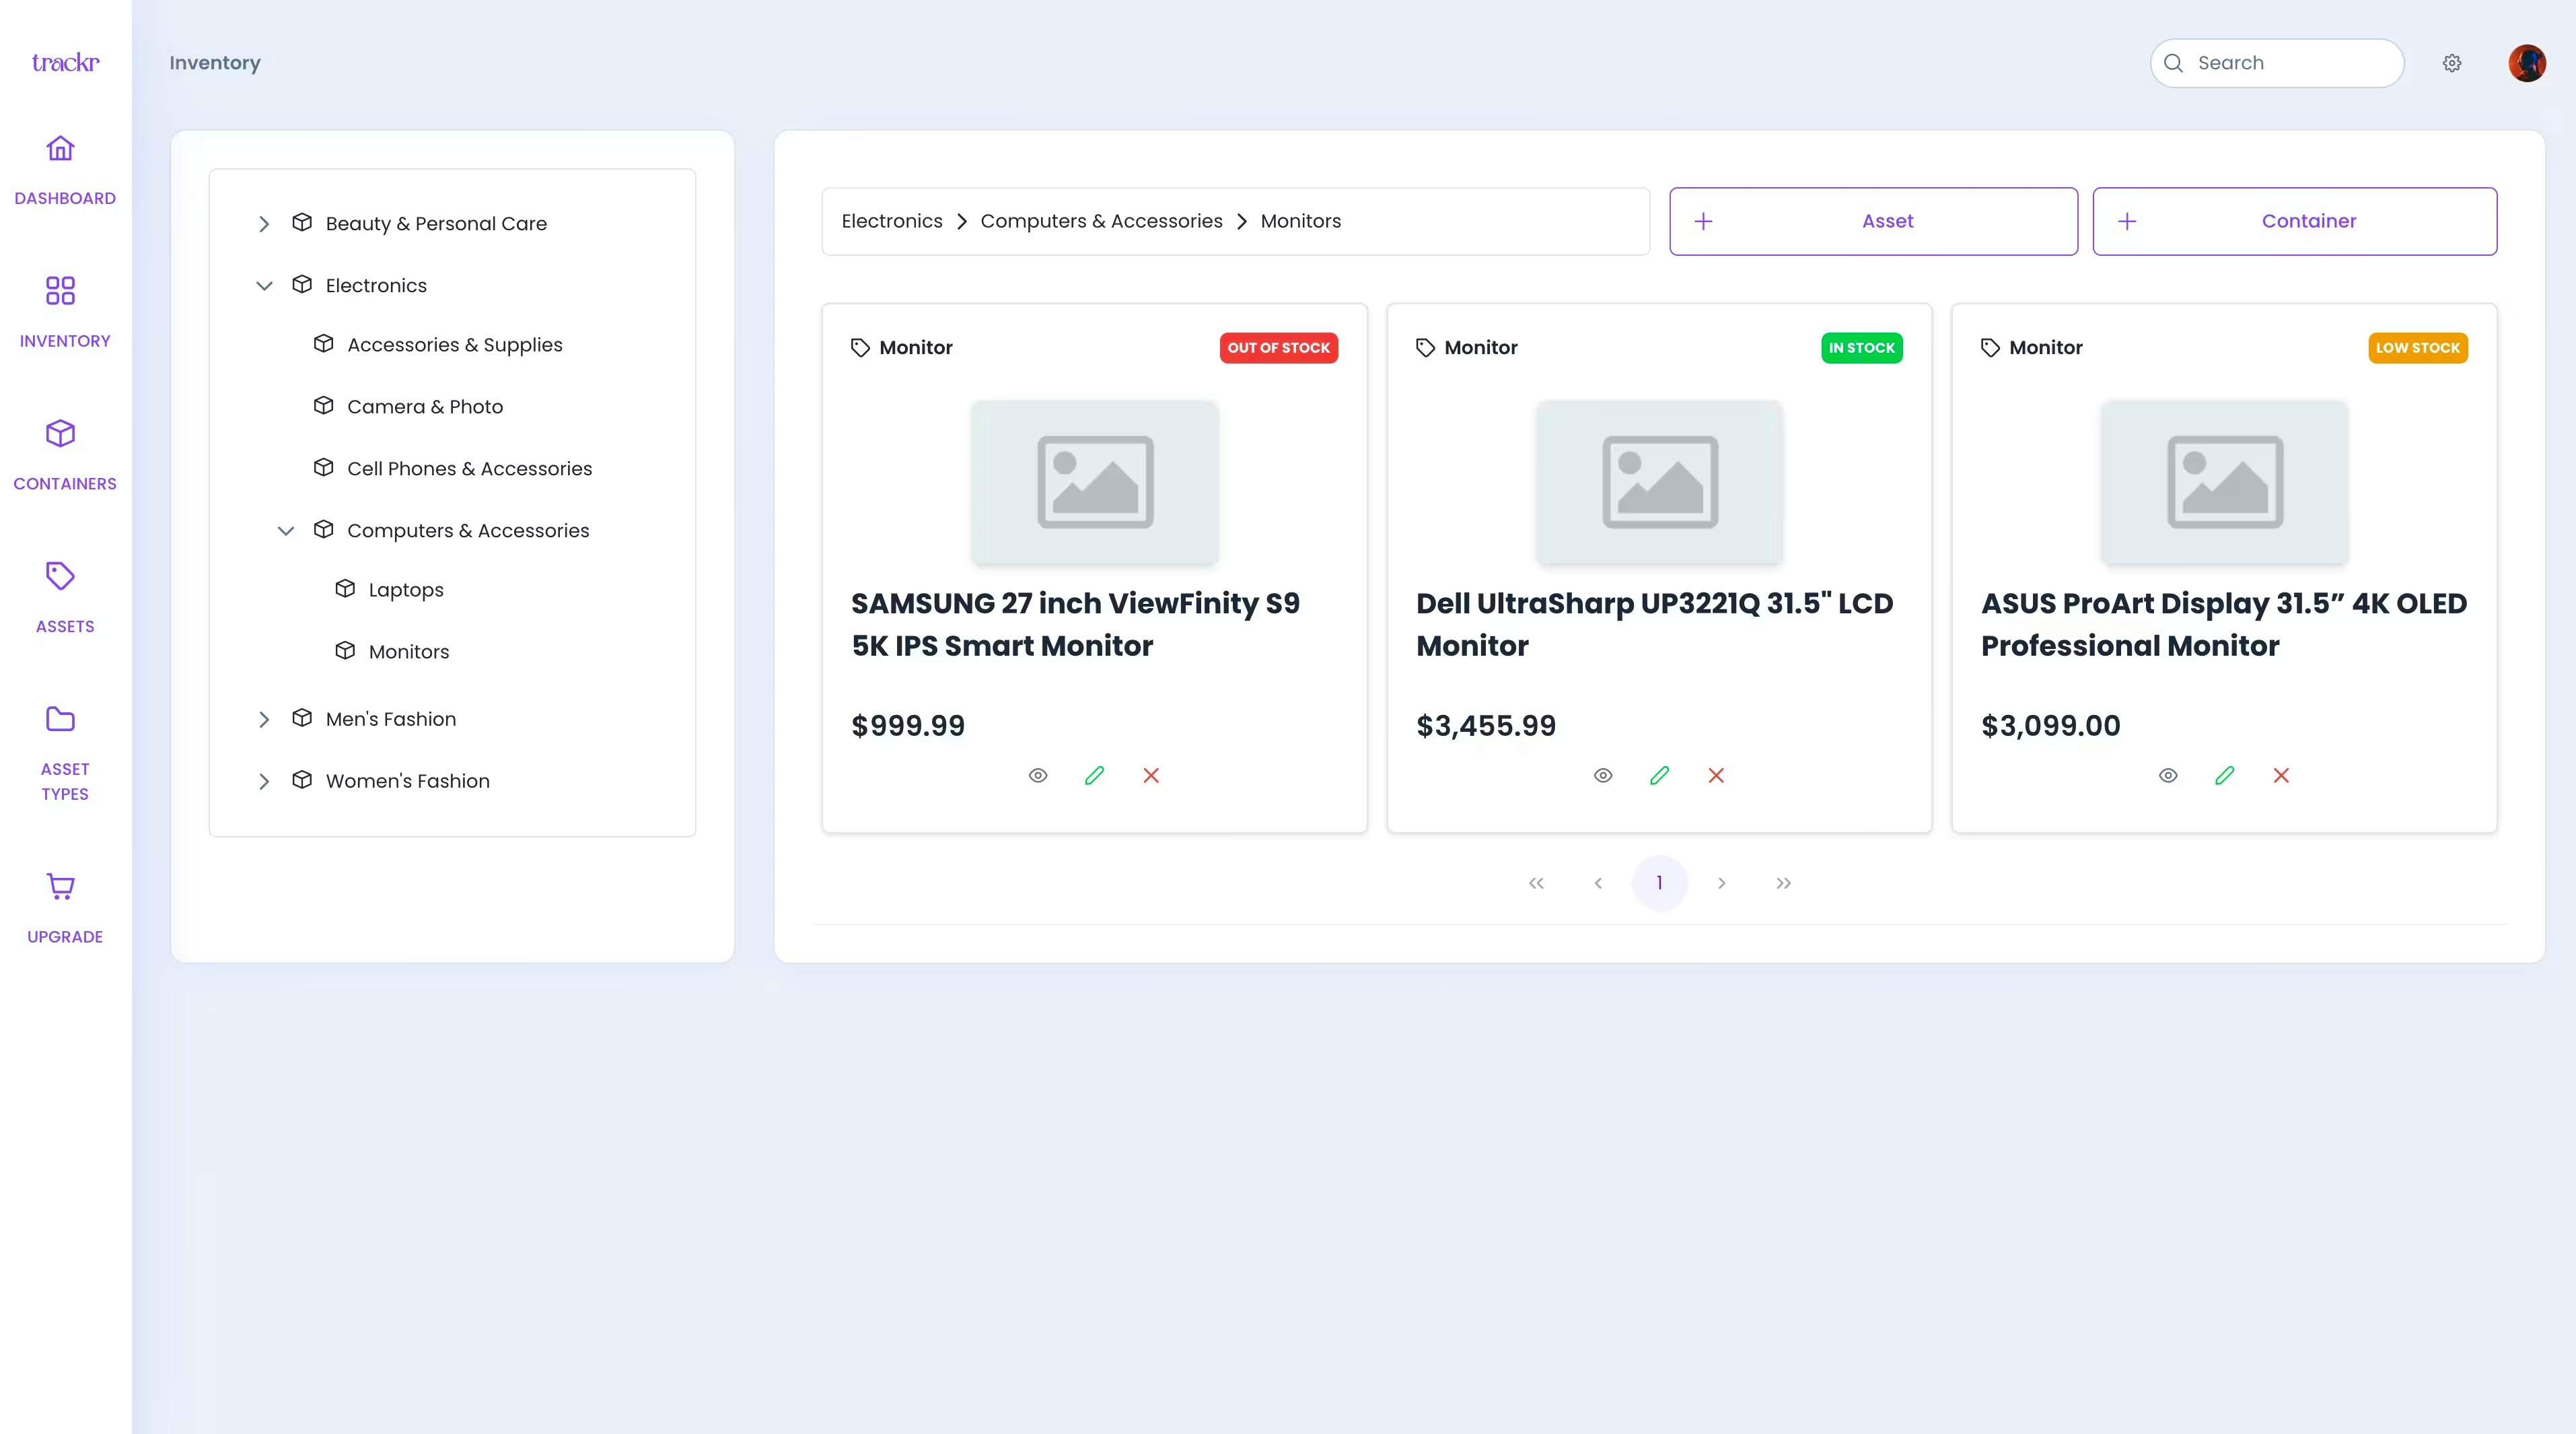
Task: Click the $3,455.99 price
Action: [x=1486, y=726]
